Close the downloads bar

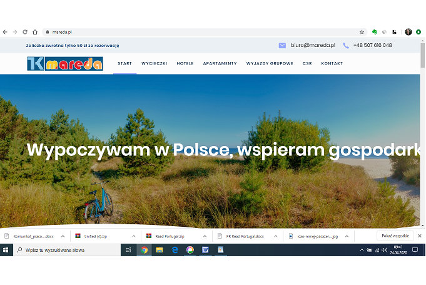(419, 236)
